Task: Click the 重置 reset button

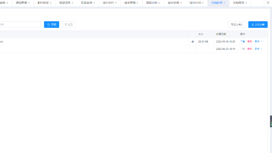Action: click(x=68, y=24)
